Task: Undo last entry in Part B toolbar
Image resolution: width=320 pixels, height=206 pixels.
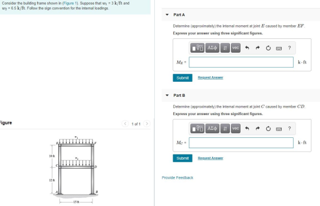Action: pos(247,129)
